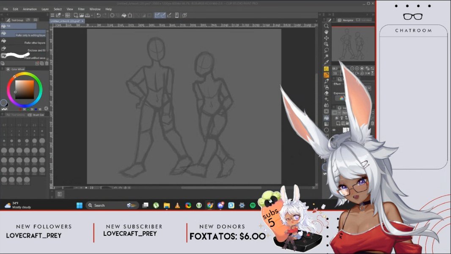
Task: Click the Scale/Rotate transform icon
Action: 130,15
